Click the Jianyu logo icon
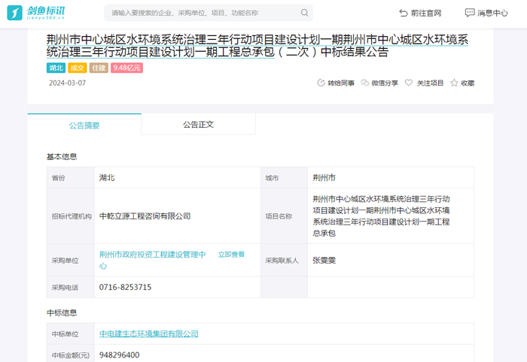This screenshot has height=362, width=527. tap(15, 13)
